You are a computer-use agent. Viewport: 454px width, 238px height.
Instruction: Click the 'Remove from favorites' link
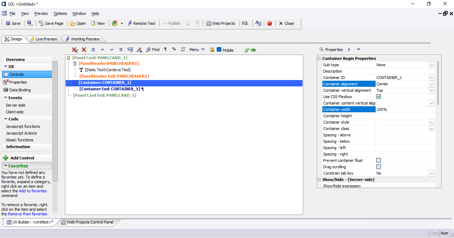coord(27,214)
